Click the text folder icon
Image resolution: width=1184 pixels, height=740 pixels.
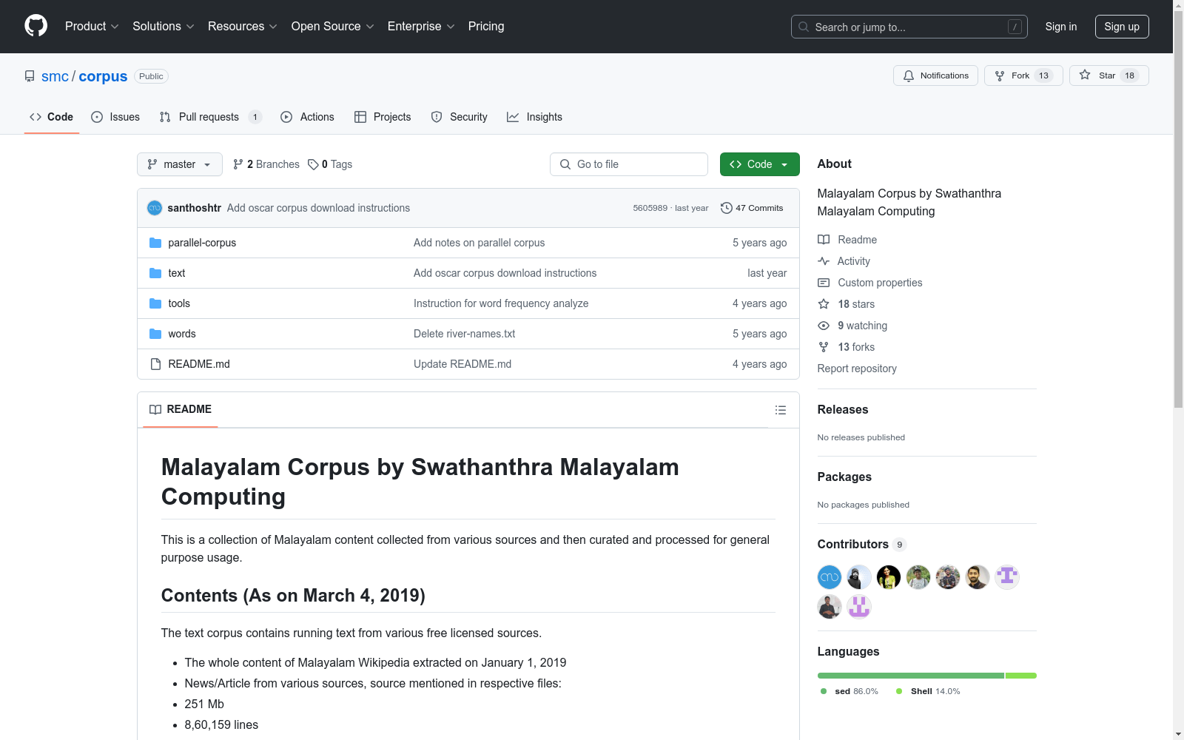tap(155, 273)
